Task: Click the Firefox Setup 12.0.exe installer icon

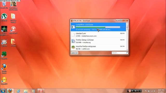Action: 73,41
